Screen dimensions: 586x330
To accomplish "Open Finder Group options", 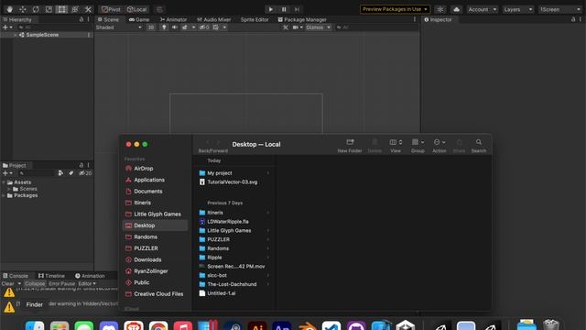I will click(418, 146).
